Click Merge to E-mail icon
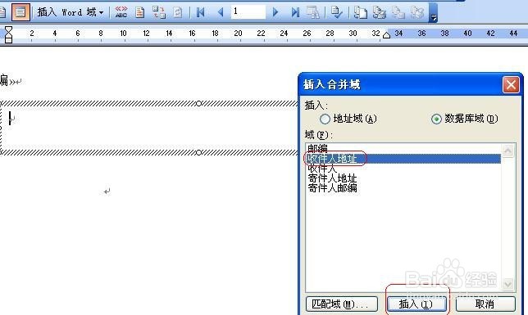Viewport: 528px width, 315px height. 398,12
